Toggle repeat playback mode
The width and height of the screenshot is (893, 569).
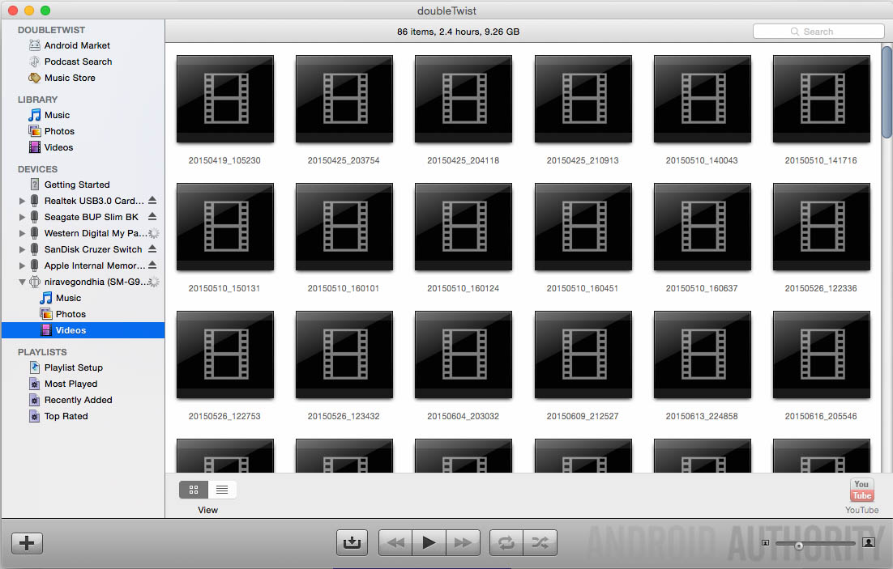pos(506,543)
